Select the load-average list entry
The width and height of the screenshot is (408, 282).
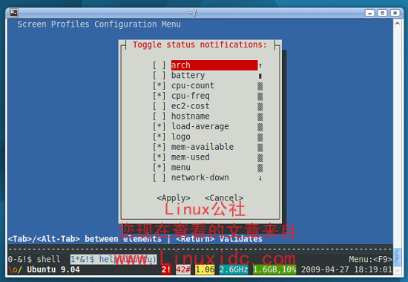[200, 127]
